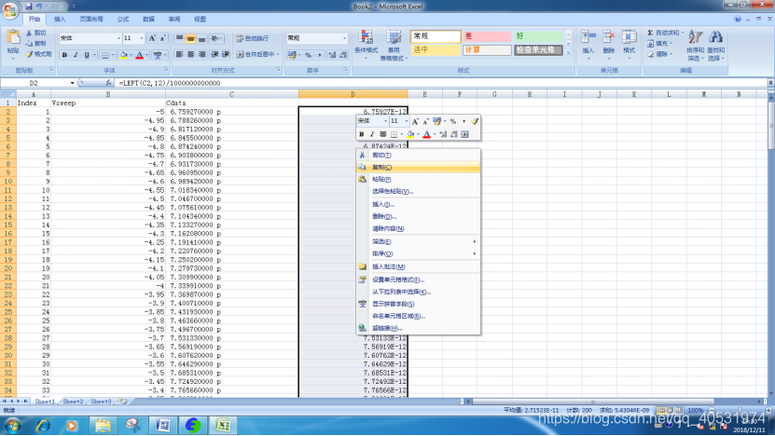The image size is (775, 436).
Task: Click the Format Painter (格式刷) brush
Action: [38, 54]
